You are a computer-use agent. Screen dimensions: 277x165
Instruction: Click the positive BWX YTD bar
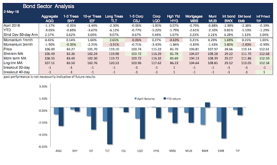208,105
